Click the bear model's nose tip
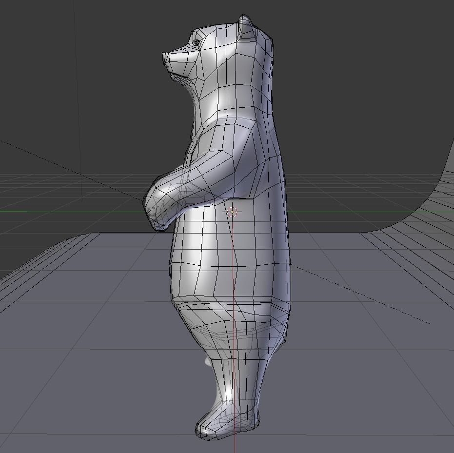This screenshot has height=453, width=454. pos(165,59)
